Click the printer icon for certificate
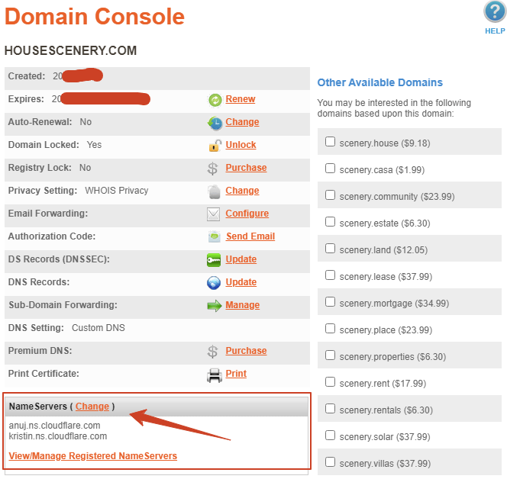The width and height of the screenshot is (507, 479). tap(214, 375)
